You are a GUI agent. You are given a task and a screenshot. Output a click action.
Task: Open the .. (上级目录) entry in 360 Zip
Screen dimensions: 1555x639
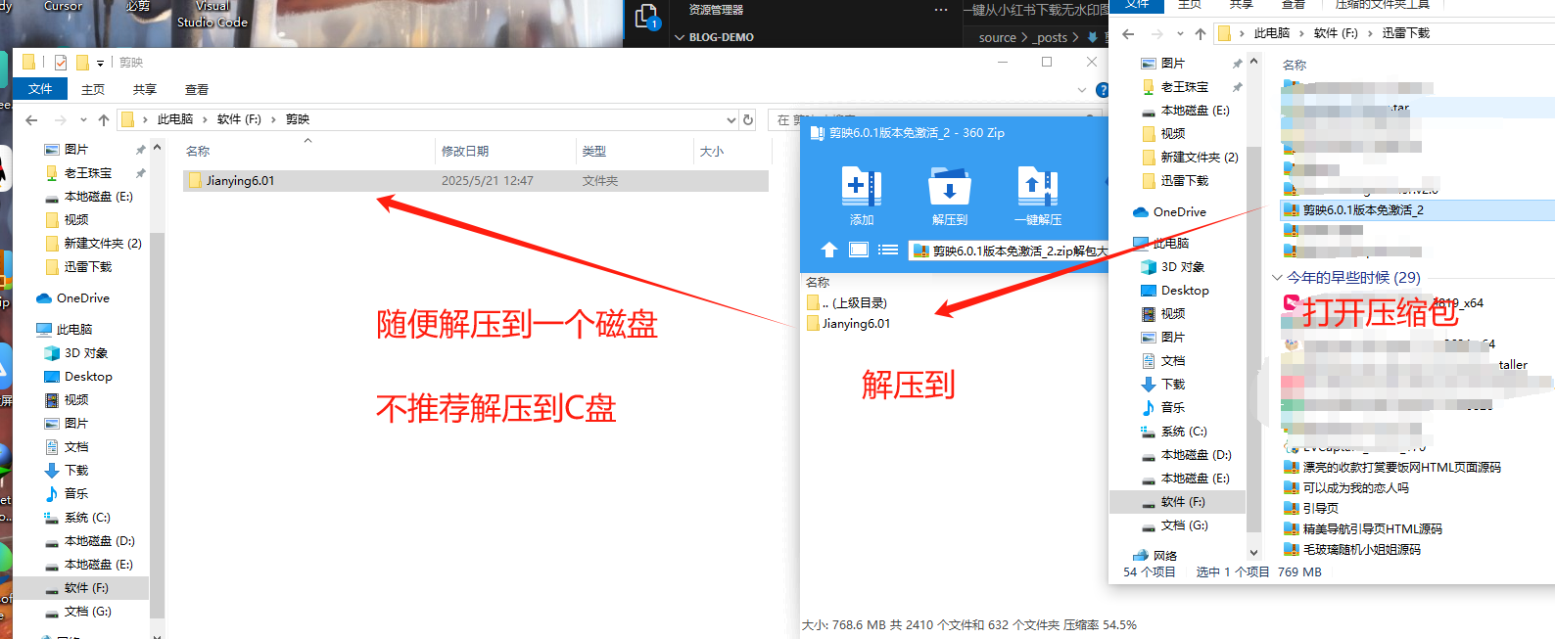pos(855,303)
